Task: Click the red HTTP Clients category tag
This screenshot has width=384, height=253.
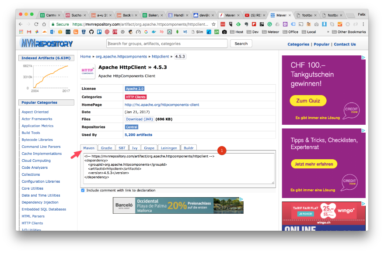Action: point(136,97)
